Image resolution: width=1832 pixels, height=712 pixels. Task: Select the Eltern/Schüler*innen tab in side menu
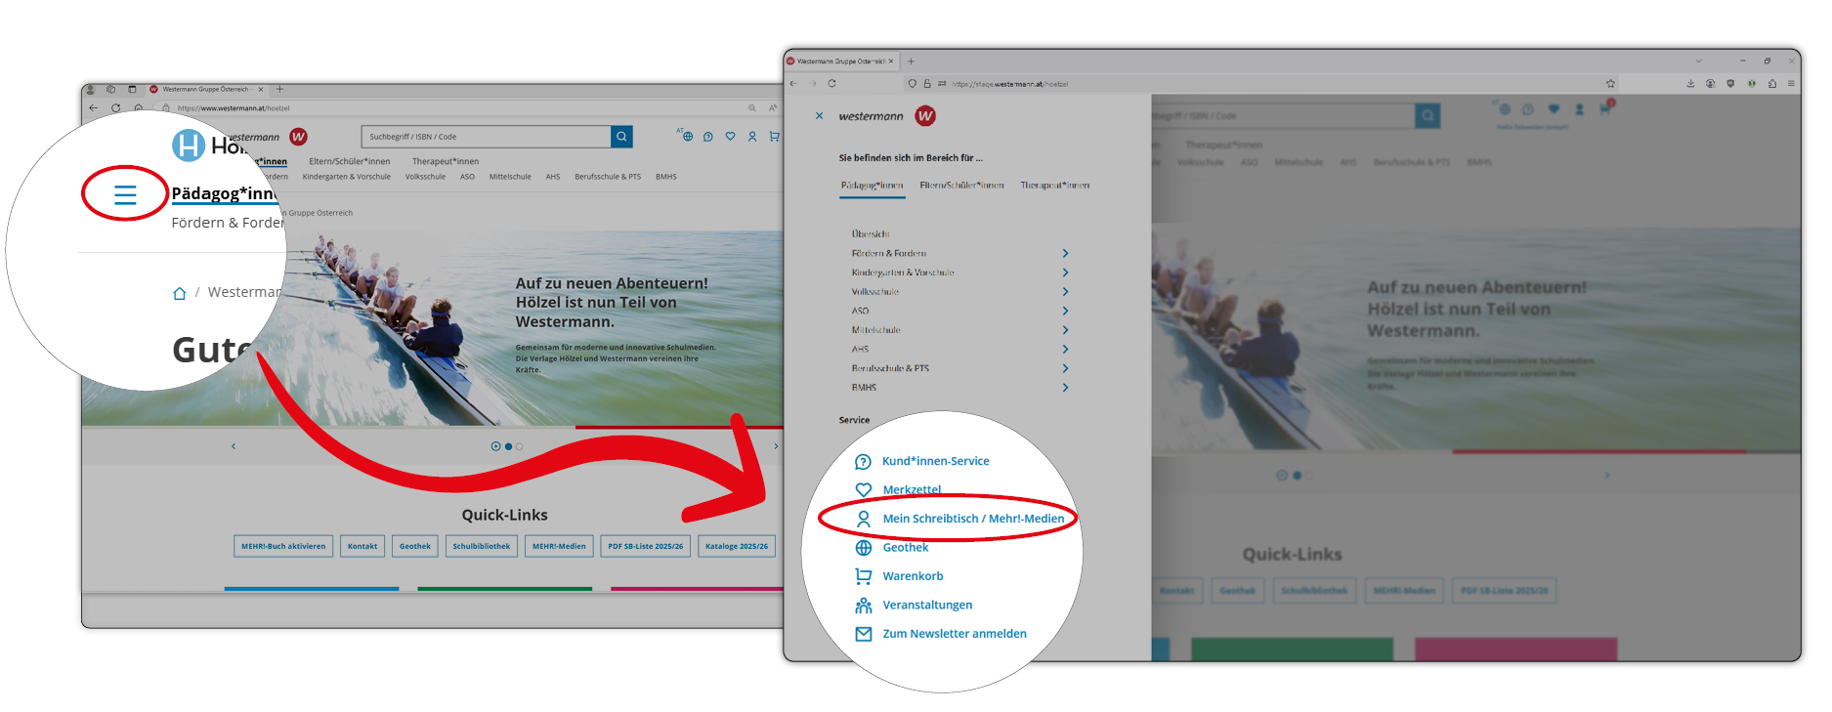pyautogui.click(x=961, y=186)
